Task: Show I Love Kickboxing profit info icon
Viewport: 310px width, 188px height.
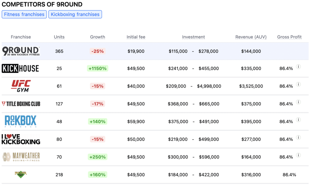Action: coord(298,138)
